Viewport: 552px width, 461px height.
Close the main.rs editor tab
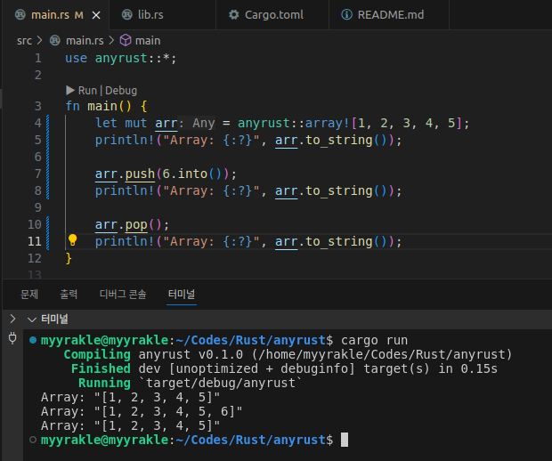pos(94,15)
